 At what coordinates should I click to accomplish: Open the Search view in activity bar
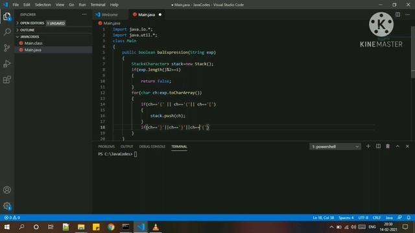tap(7, 32)
